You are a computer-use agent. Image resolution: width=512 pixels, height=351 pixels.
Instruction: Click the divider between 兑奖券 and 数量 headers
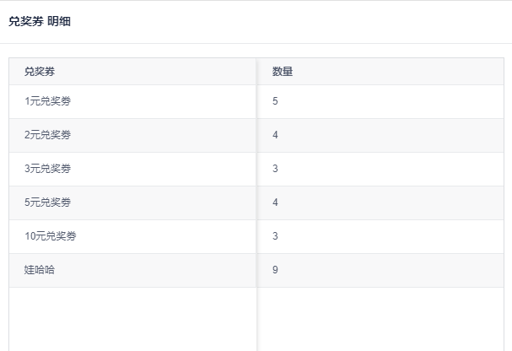coord(256,72)
